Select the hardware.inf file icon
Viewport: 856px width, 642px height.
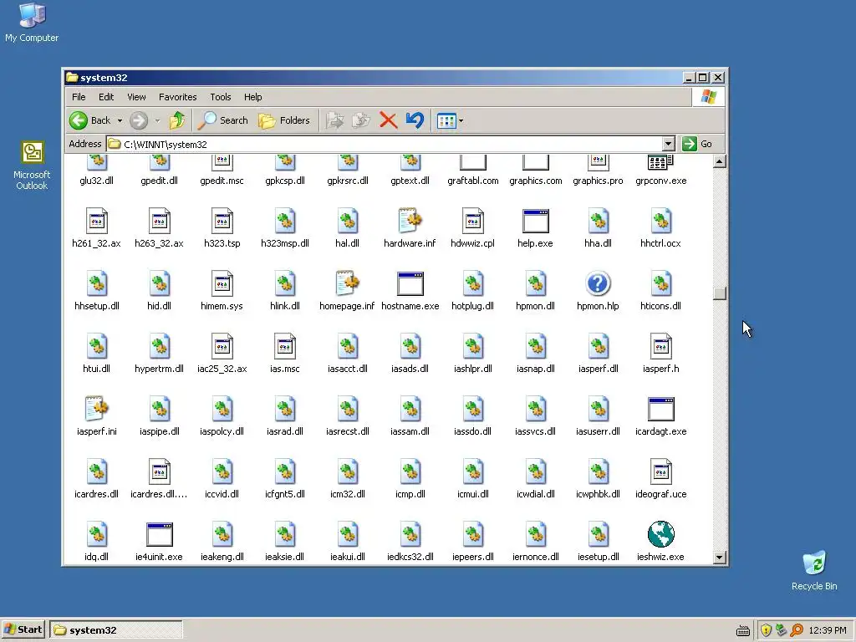click(410, 221)
